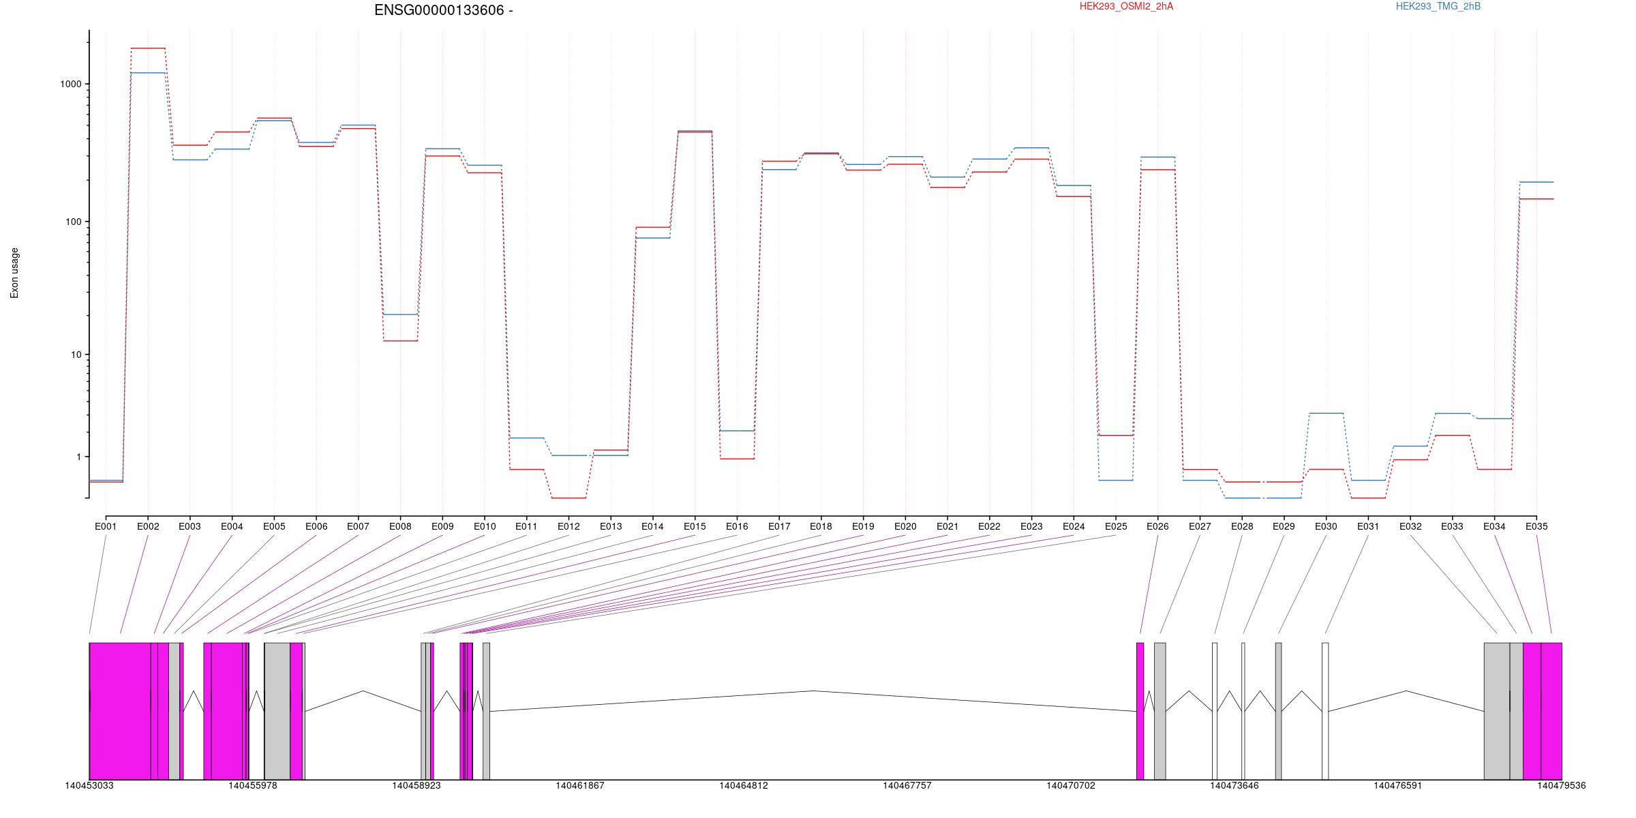
Task: Click the gene title ENSG00000133606
Action: tap(439, 10)
